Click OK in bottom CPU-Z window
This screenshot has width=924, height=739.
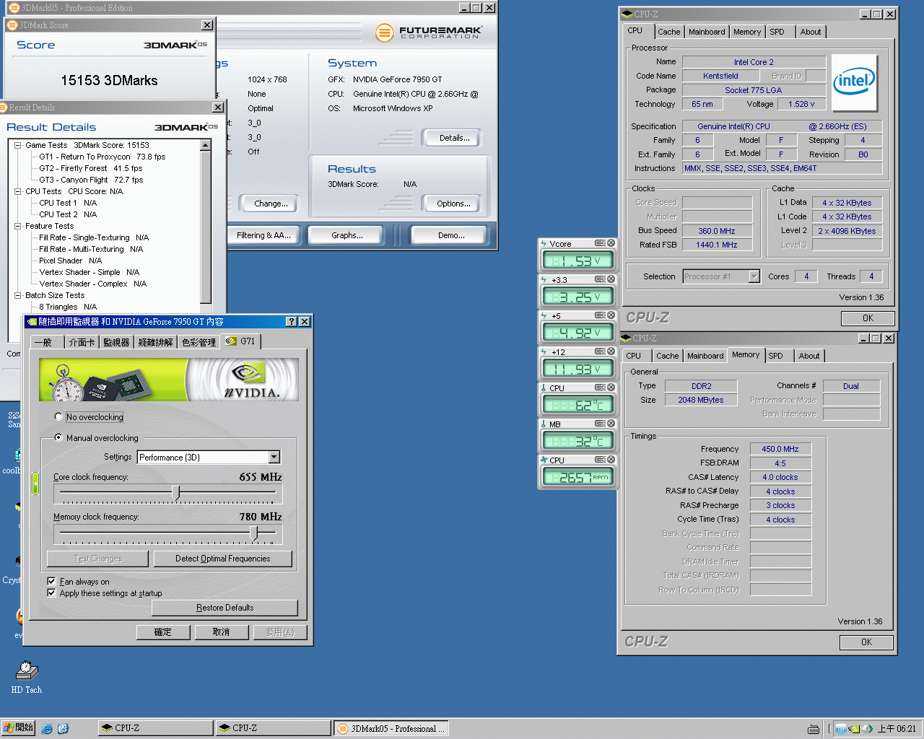tap(866, 642)
